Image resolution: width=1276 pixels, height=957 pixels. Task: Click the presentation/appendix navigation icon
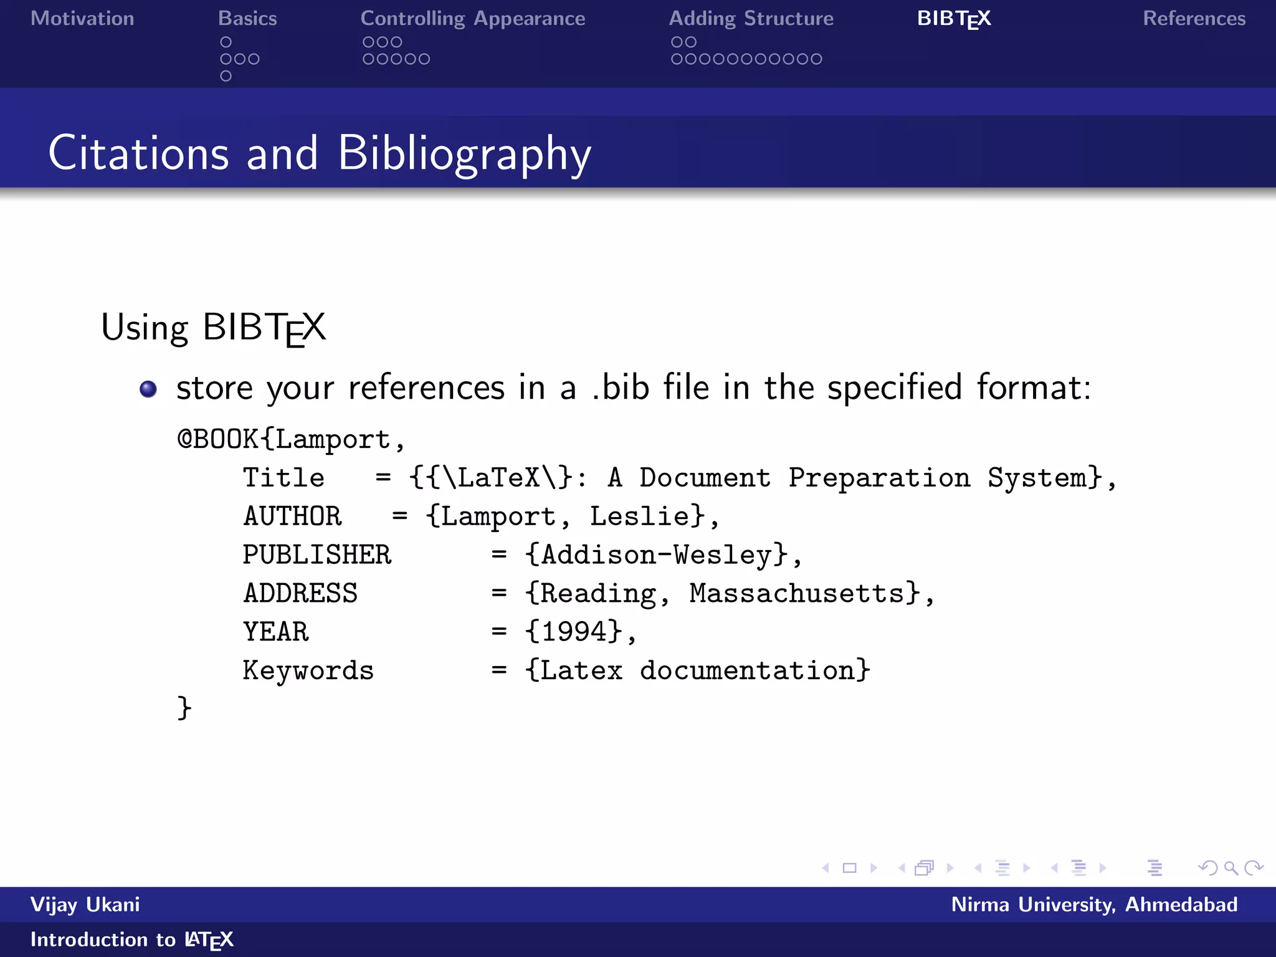[x=1155, y=868]
